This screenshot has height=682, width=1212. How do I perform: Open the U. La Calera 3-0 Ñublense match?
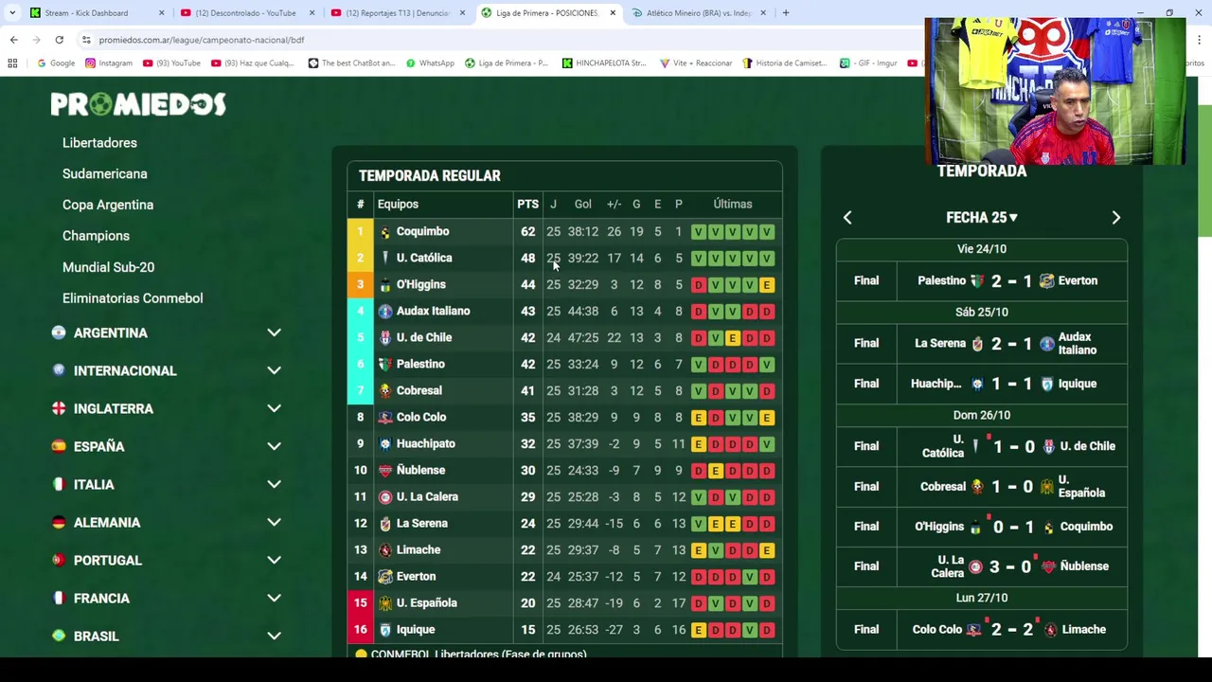pyautogui.click(x=982, y=566)
